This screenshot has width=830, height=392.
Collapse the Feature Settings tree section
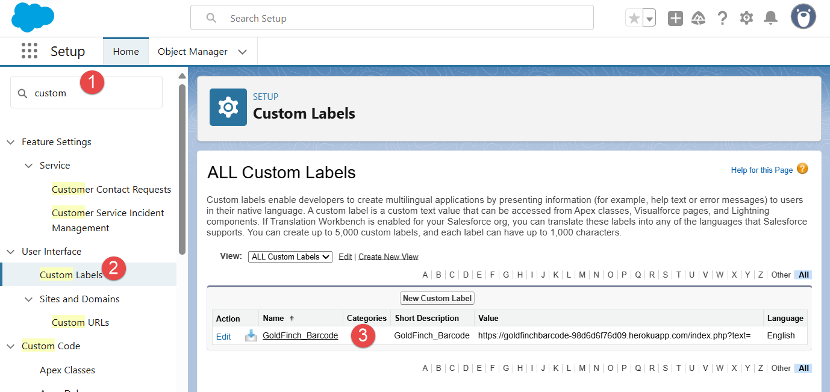[x=10, y=142]
